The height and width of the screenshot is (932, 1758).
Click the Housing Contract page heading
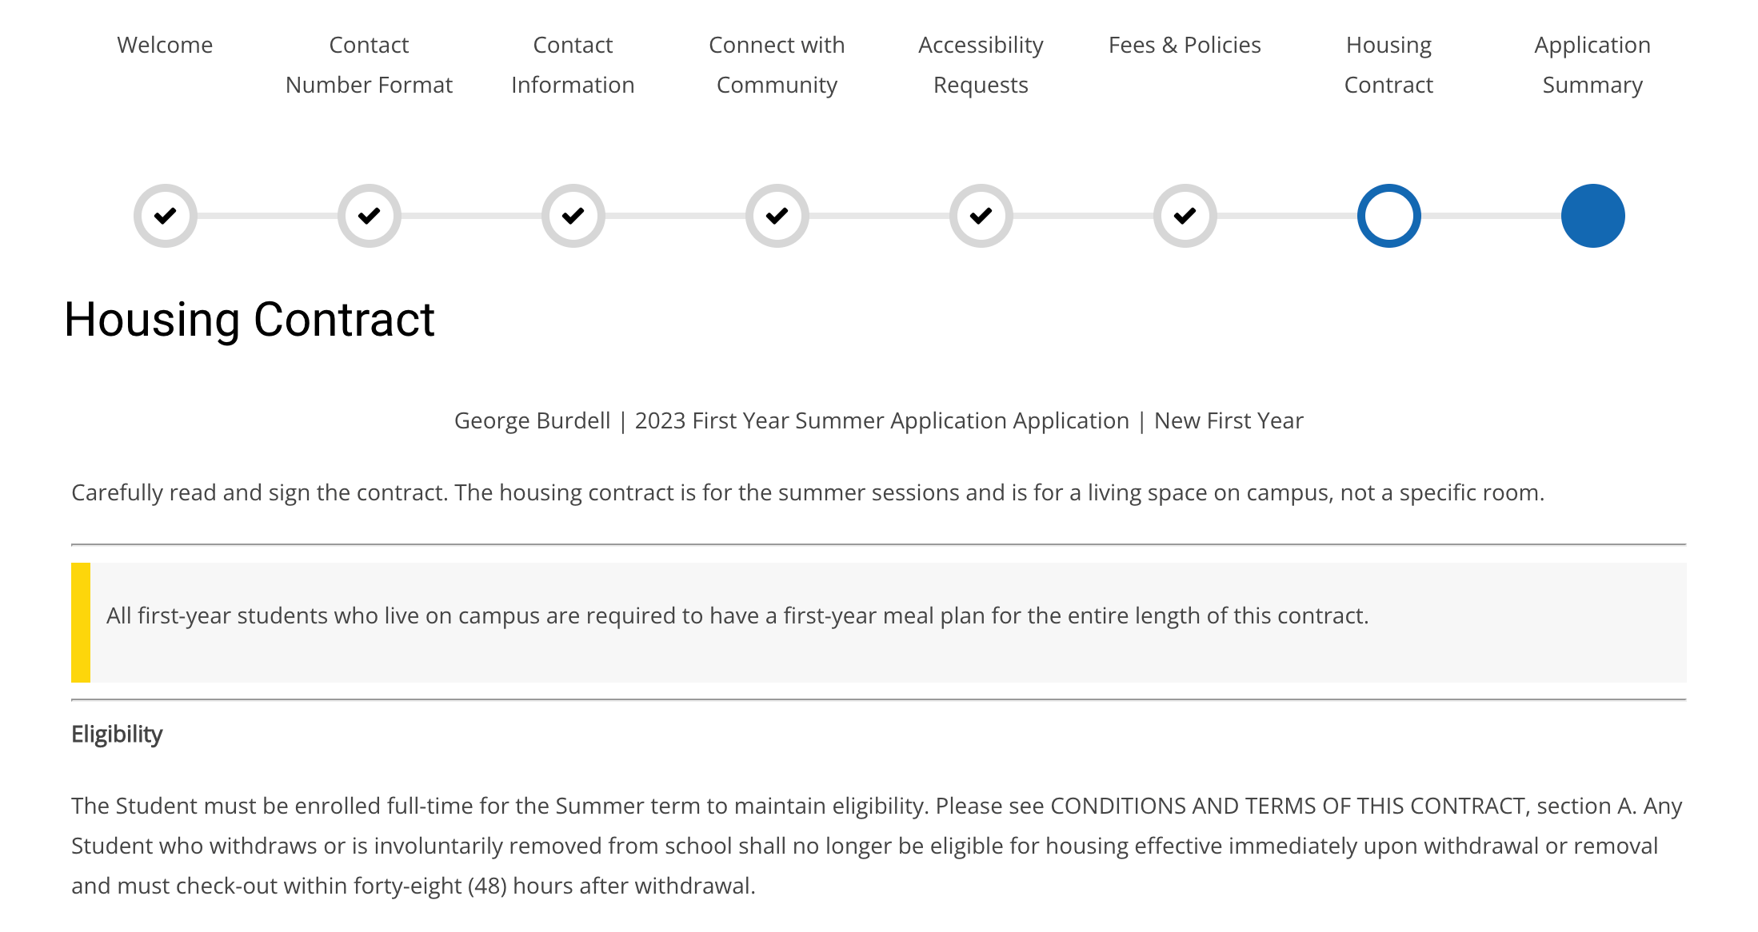click(x=250, y=320)
